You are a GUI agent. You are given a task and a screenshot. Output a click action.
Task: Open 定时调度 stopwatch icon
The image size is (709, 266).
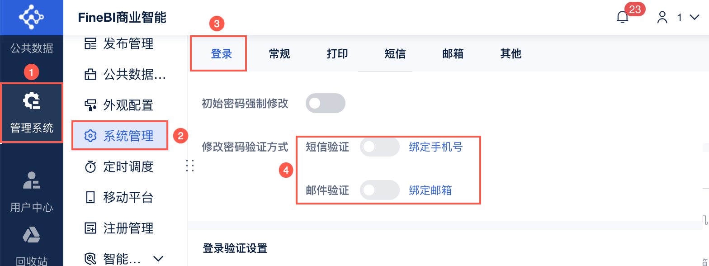point(90,167)
